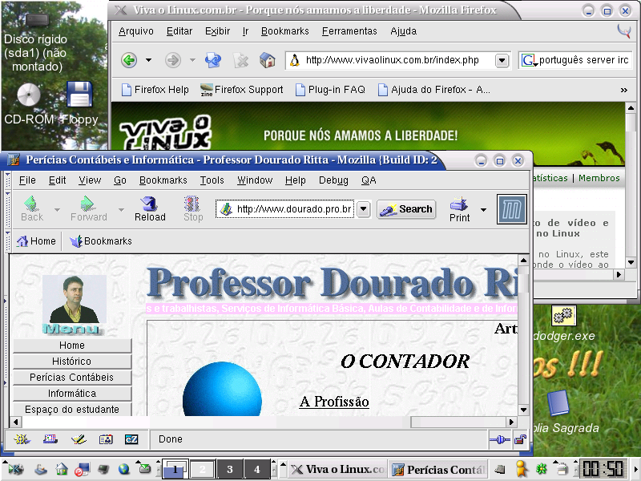Open the CD-ROM desktop icon

pos(29,95)
